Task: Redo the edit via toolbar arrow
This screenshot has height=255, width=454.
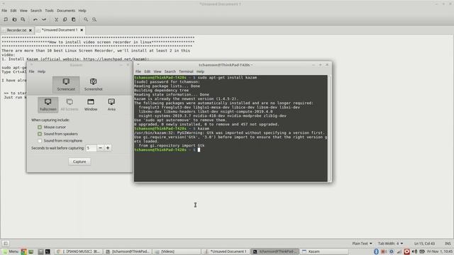Action: coord(44,19)
